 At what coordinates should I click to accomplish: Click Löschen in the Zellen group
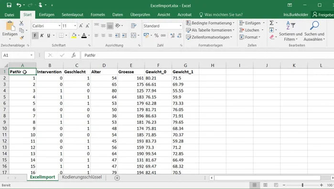(251, 30)
